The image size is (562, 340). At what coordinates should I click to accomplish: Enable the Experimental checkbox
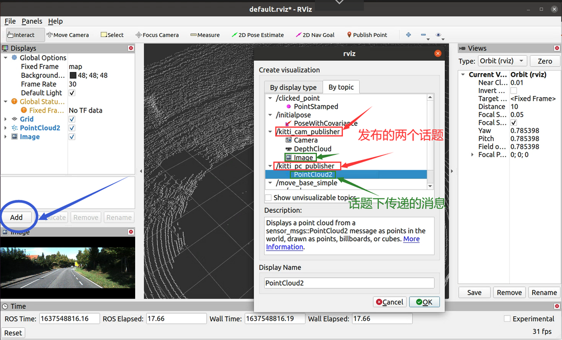[x=507, y=319]
